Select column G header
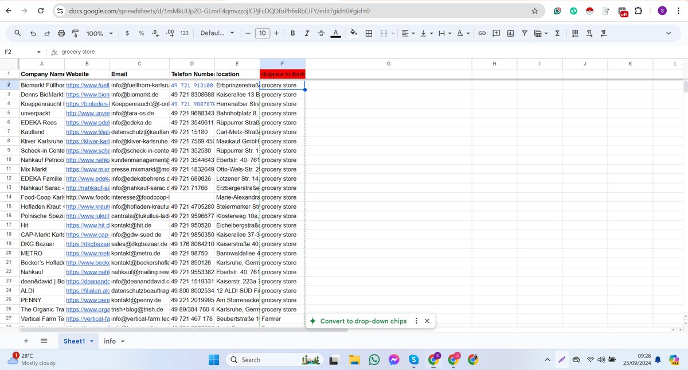This screenshot has width=688, height=370. 389,64
